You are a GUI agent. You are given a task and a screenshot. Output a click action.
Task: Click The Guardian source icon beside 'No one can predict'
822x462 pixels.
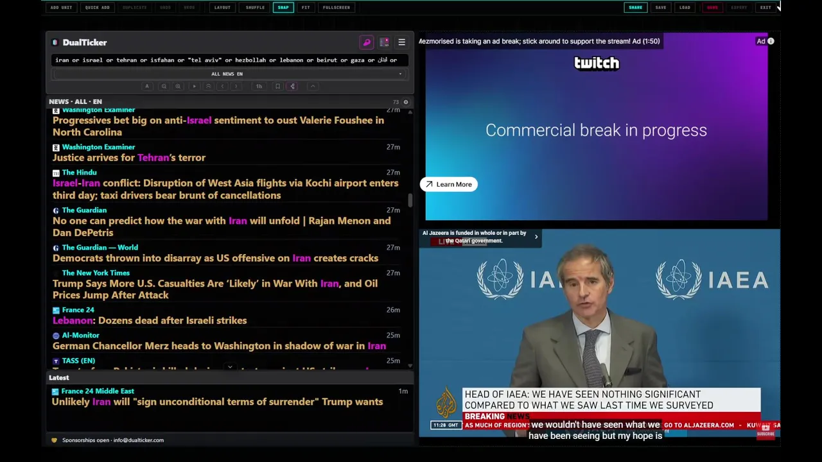(x=56, y=210)
